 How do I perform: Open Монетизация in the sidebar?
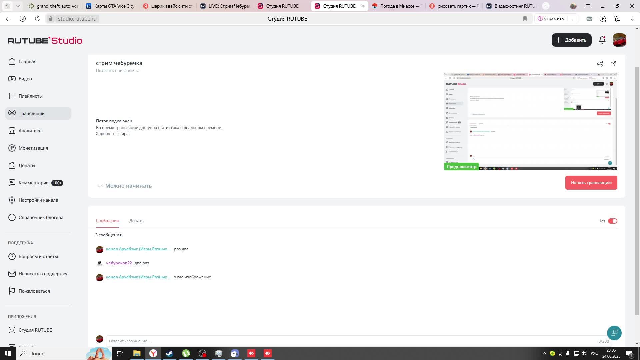(x=33, y=148)
